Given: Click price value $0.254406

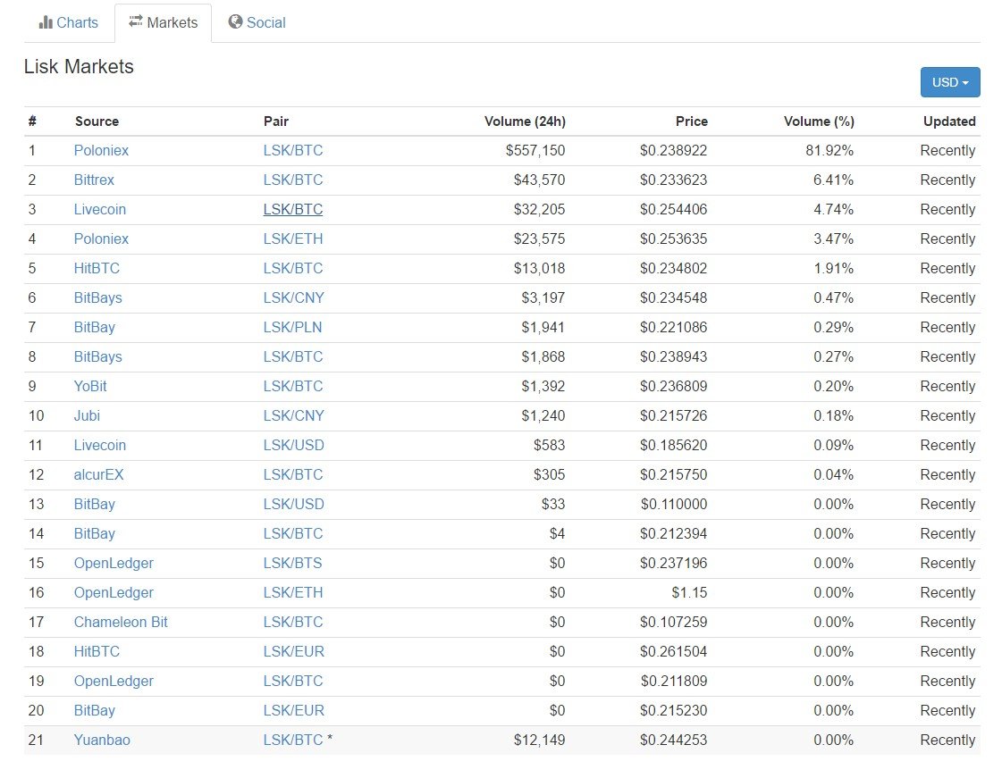Looking at the screenshot, I should coord(674,209).
